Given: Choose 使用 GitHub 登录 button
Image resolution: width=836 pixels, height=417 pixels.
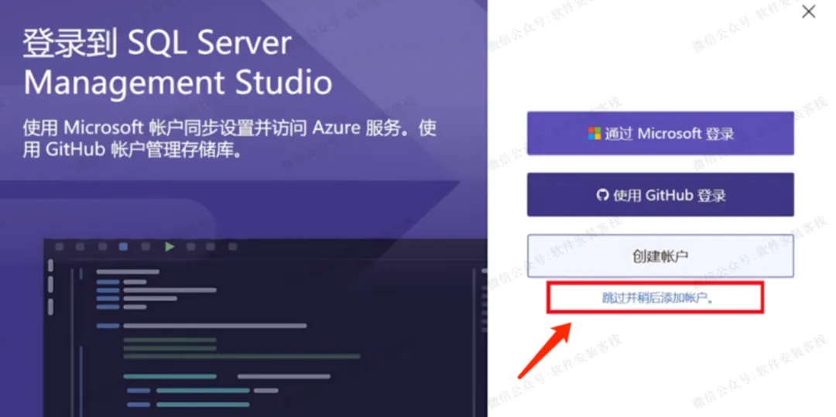Looking at the screenshot, I should [x=660, y=195].
